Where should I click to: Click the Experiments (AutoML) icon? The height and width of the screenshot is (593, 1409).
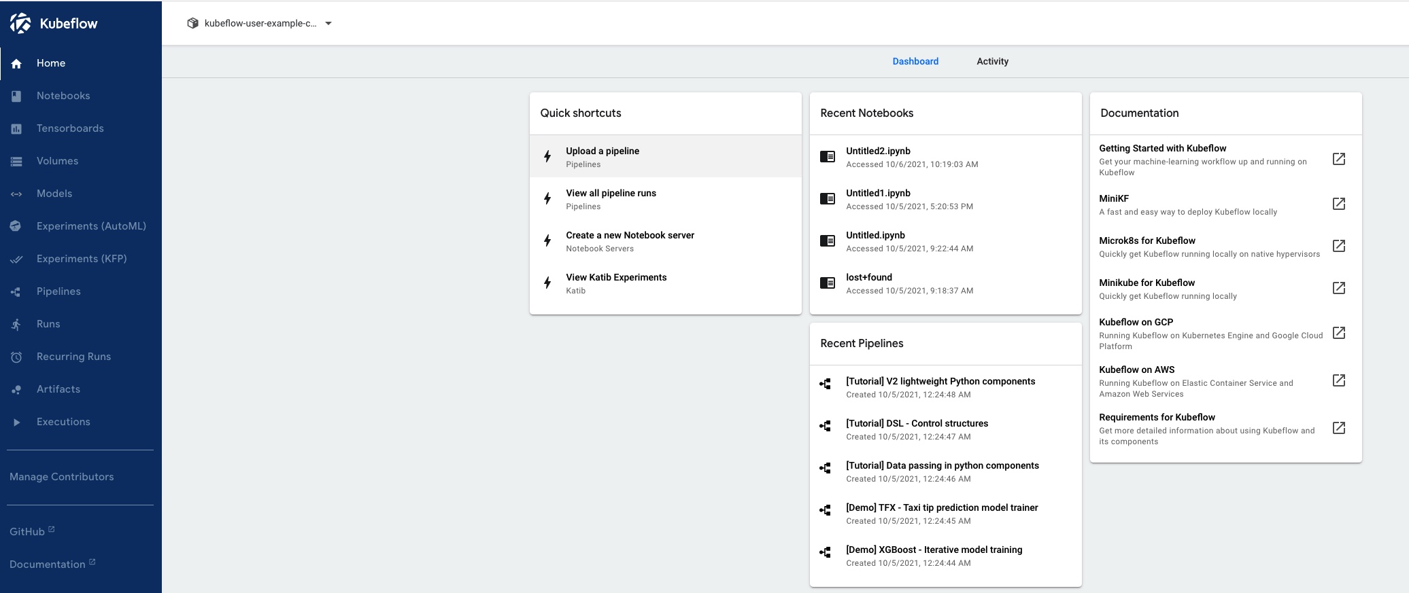(16, 226)
